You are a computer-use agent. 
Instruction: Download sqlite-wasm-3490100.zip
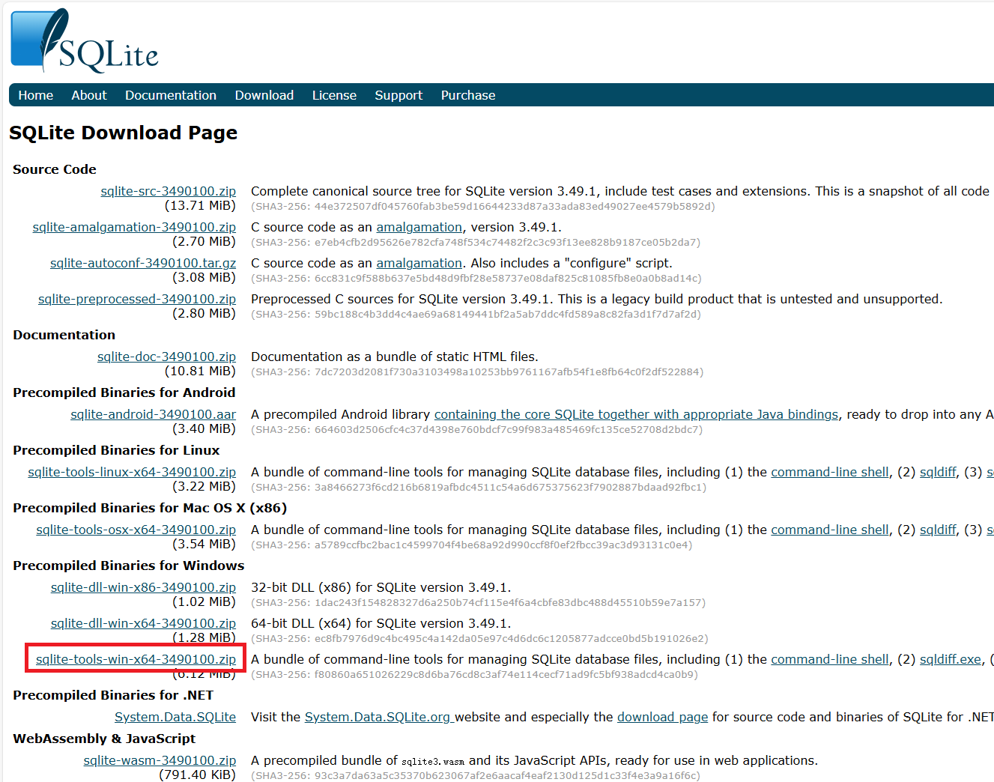tap(160, 760)
